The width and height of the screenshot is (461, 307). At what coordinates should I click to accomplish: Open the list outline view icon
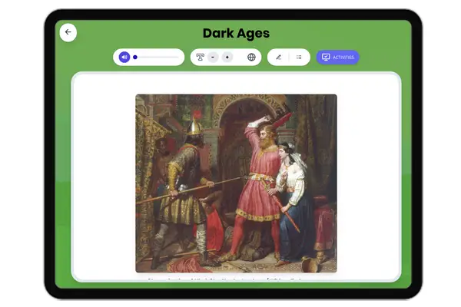(x=299, y=57)
